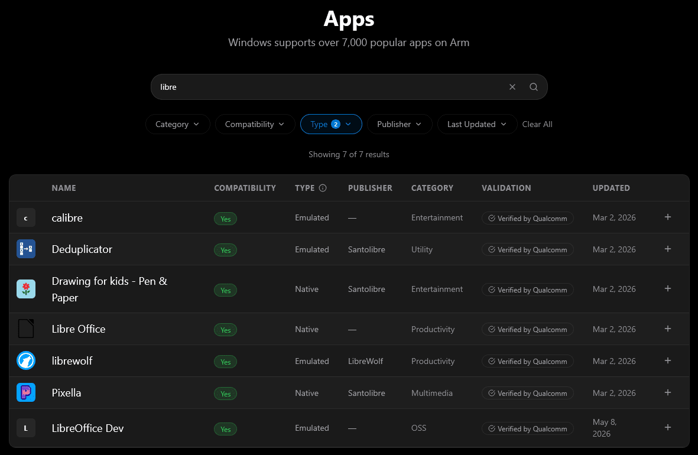
Task: Click the COMPATIBILITY column header
Action: point(245,188)
